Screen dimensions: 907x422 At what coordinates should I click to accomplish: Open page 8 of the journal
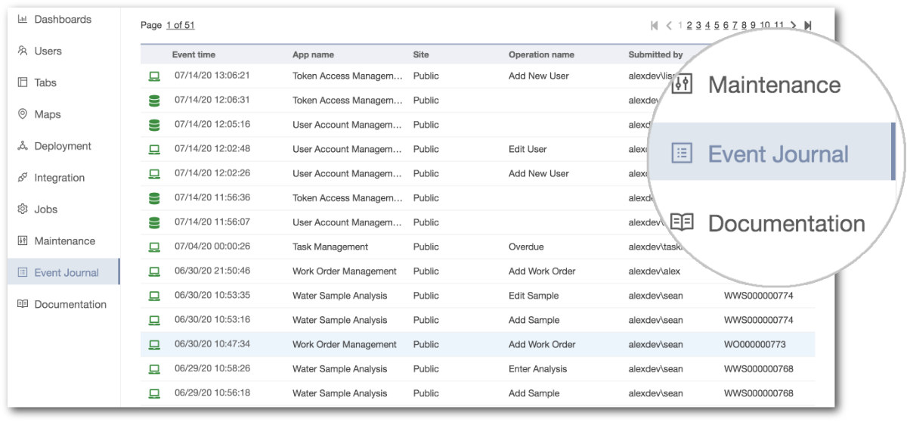pos(744,26)
